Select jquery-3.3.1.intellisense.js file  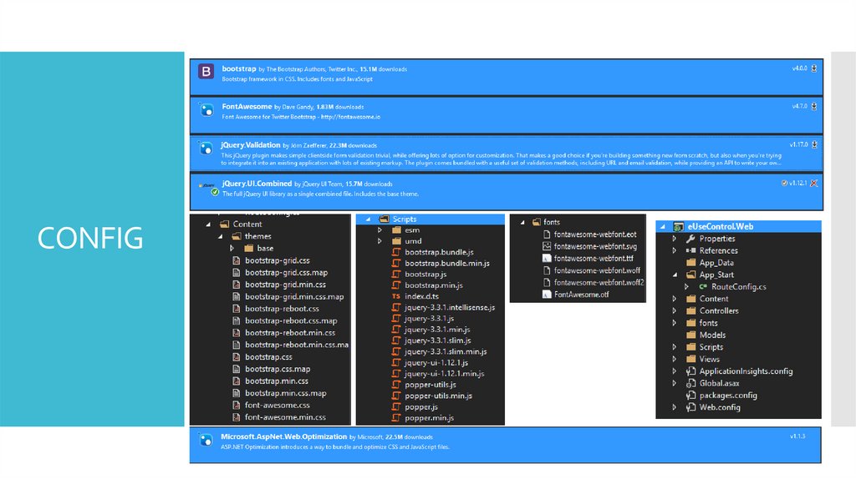(450, 308)
